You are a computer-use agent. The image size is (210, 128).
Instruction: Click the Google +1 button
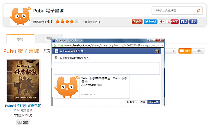point(162,22)
